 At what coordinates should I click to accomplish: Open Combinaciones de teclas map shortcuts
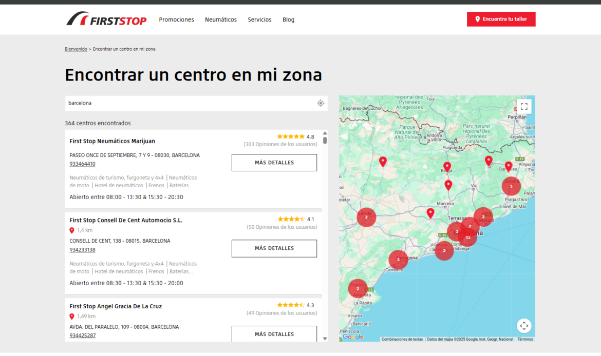pyautogui.click(x=402, y=339)
